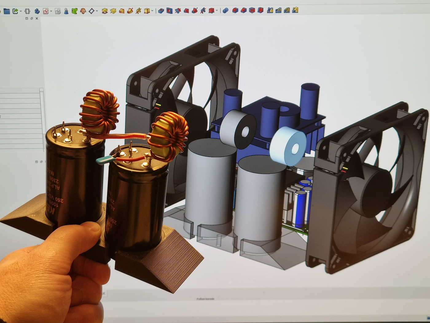Open the datum tools dropdown arrow
Image resolution: width=430 pixels, height=323 pixels.
(97, 11)
